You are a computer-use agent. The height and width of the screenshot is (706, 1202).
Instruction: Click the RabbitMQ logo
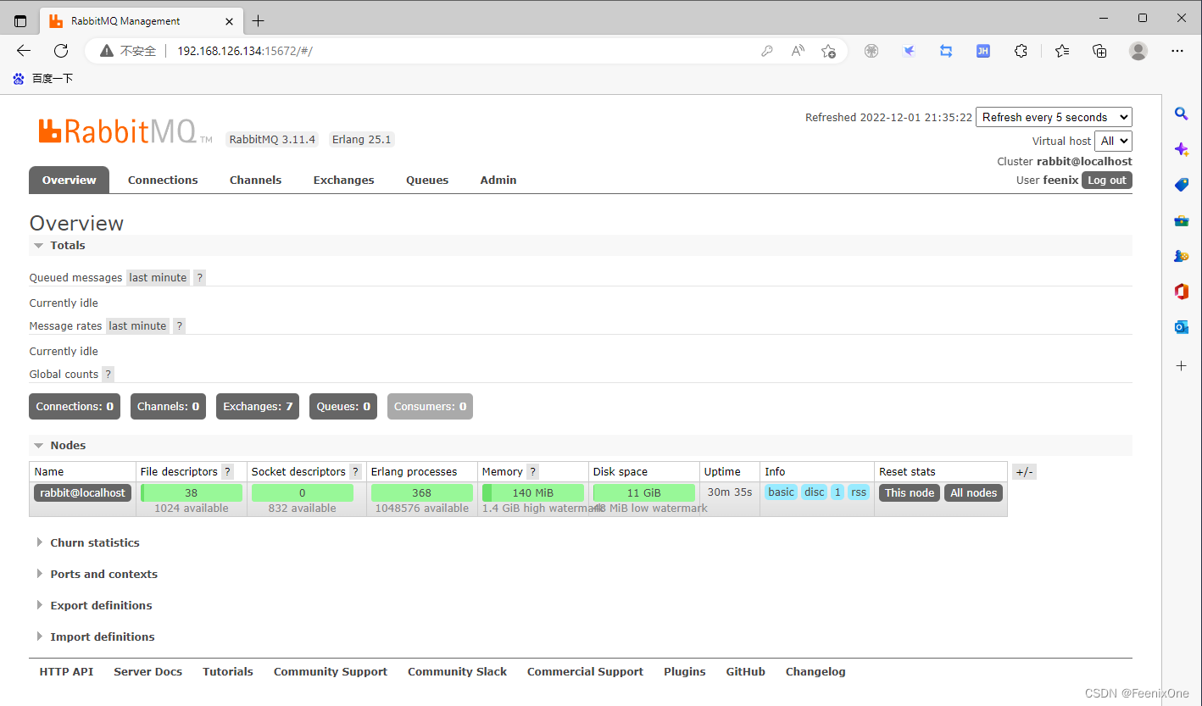(x=125, y=131)
